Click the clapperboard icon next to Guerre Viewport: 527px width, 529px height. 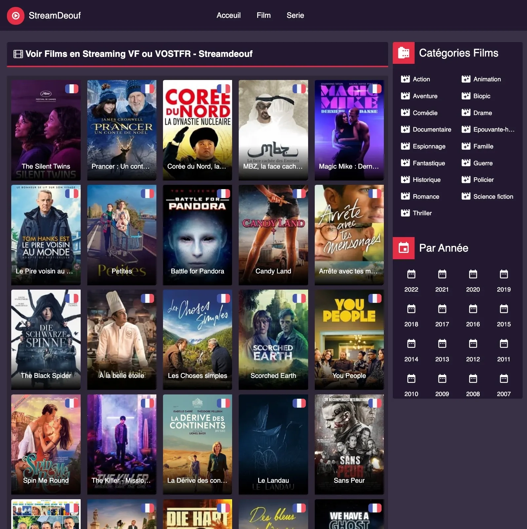pyautogui.click(x=466, y=163)
